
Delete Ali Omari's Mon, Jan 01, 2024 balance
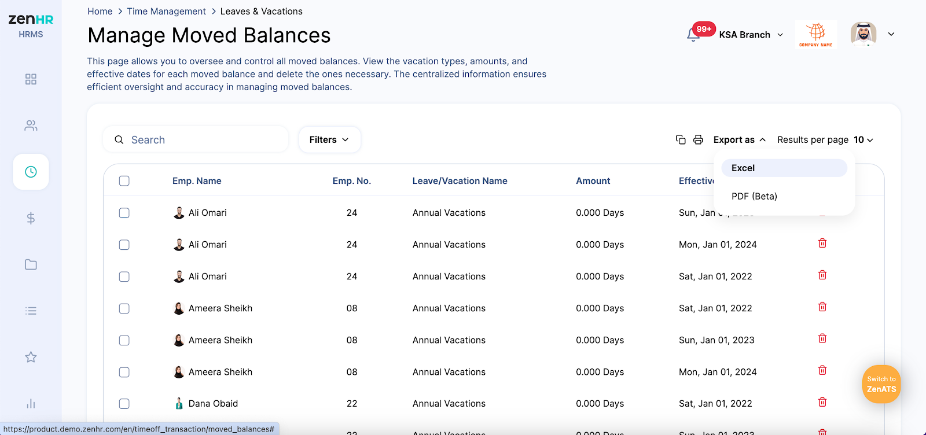(x=822, y=243)
